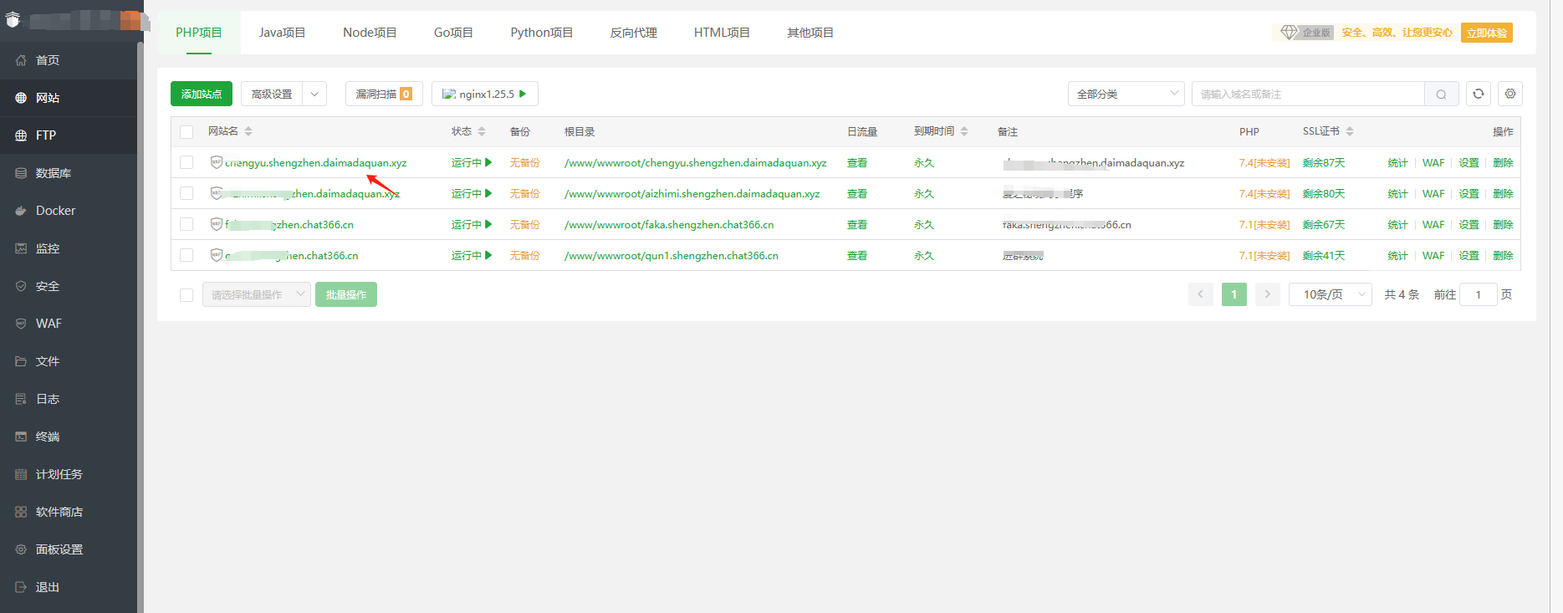Open the 首页 home icon in sidebar
This screenshot has height=613, width=1563.
(21, 60)
